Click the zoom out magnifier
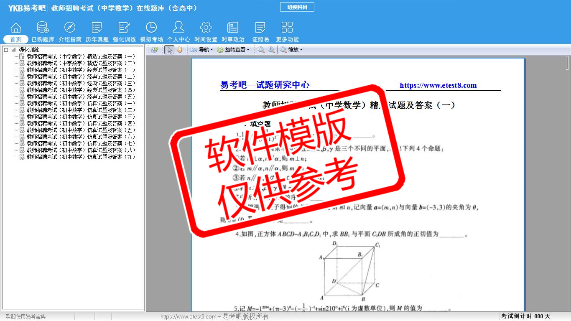This screenshot has height=321, width=571. tap(261, 50)
